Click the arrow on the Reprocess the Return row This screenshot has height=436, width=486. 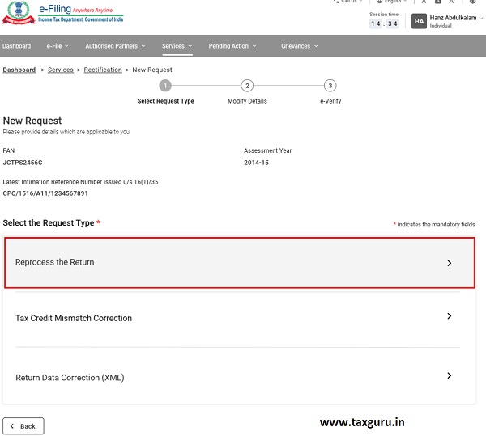click(x=449, y=263)
